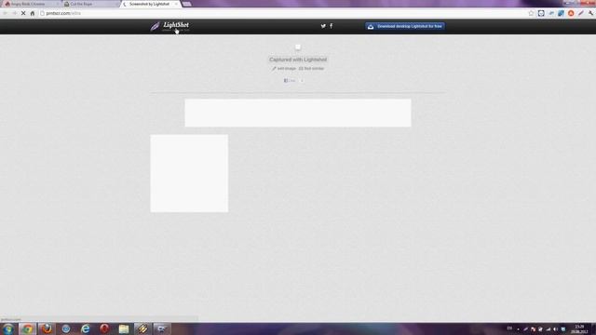Click the browser back arrow

click(x=5, y=13)
